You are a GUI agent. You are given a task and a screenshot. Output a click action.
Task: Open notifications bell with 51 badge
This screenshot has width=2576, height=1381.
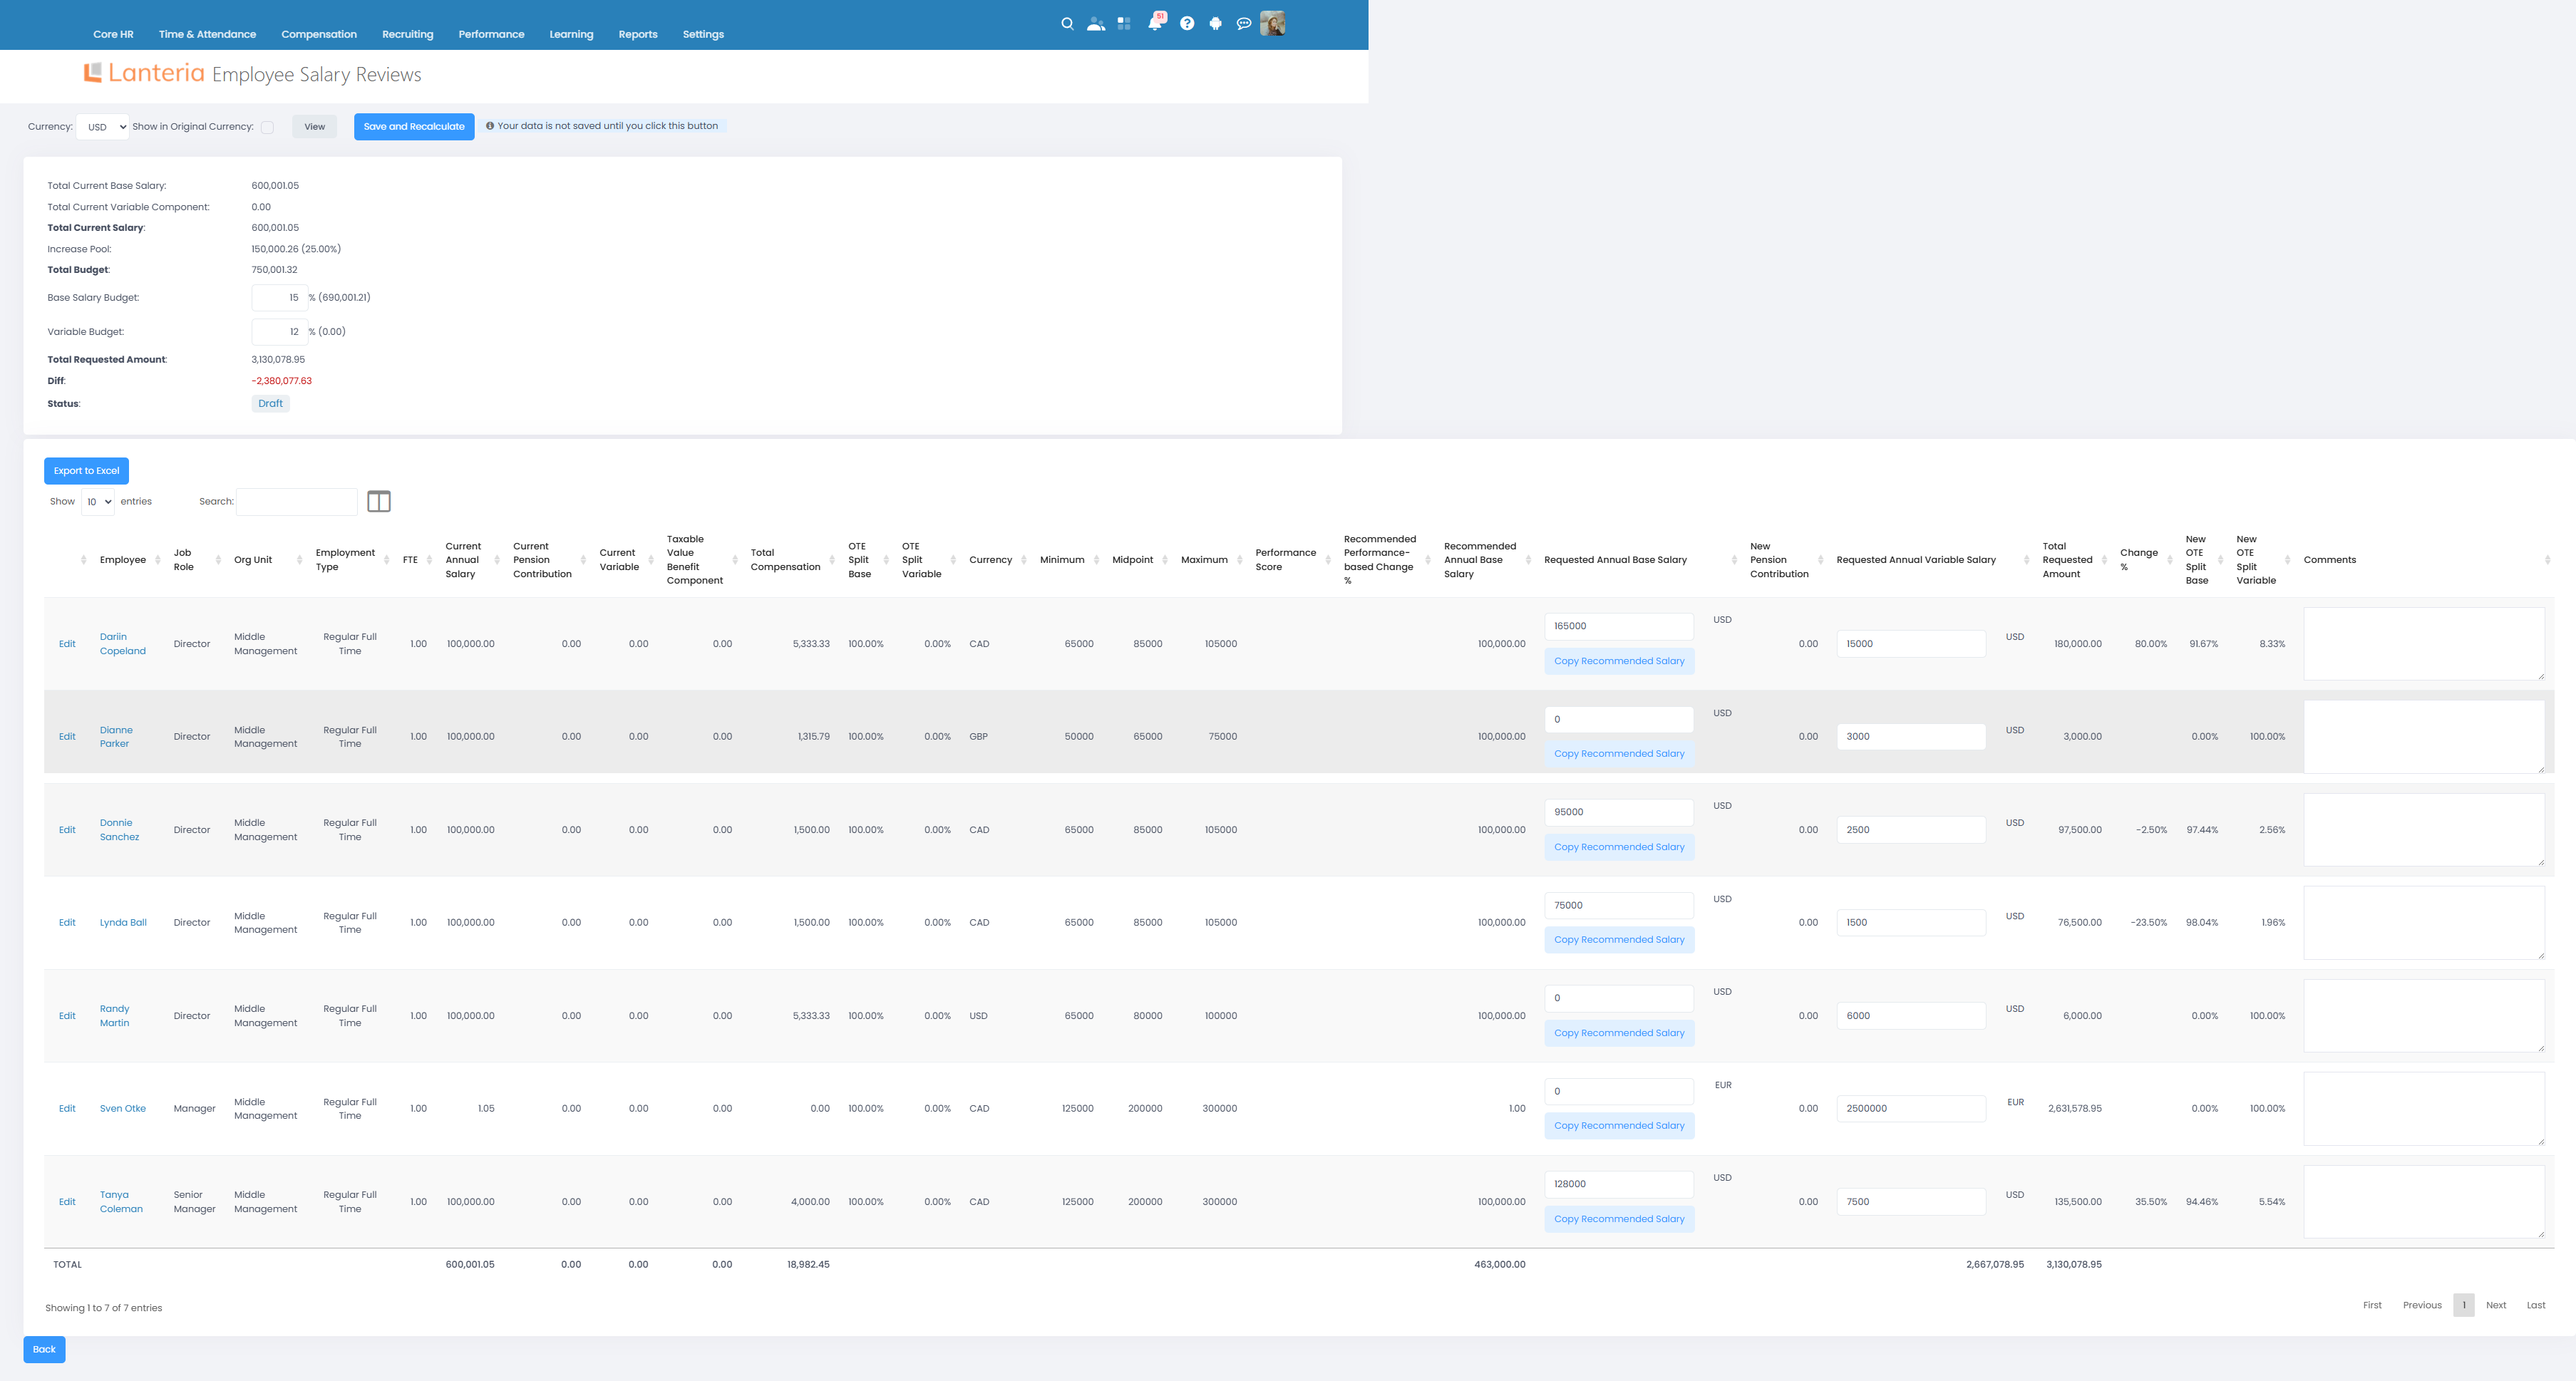coord(1155,24)
